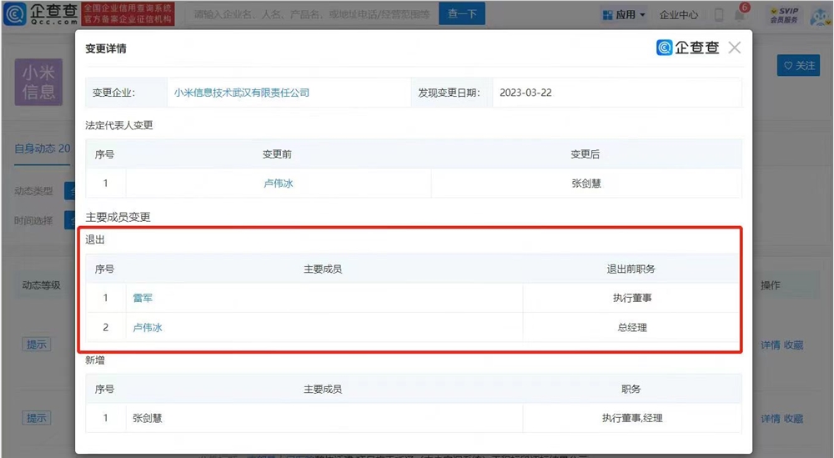Open 雷军 link in the 退出 table
Image resolution: width=834 pixels, height=458 pixels.
[143, 298]
